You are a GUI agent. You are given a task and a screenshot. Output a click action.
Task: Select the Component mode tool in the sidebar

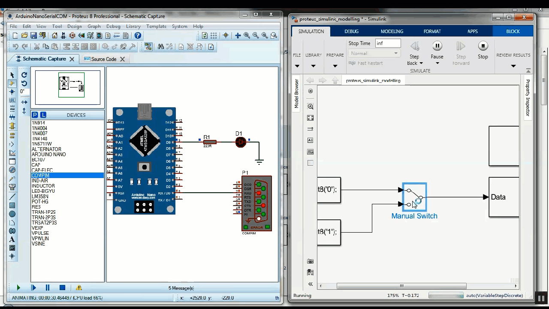click(12, 83)
